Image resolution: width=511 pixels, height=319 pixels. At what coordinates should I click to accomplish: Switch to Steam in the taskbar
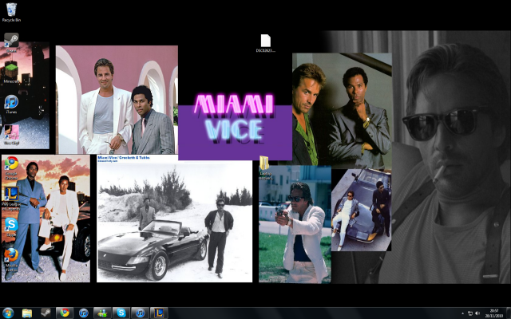[46, 313]
